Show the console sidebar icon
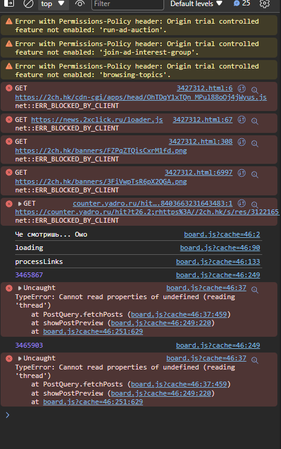 (x=9, y=4)
